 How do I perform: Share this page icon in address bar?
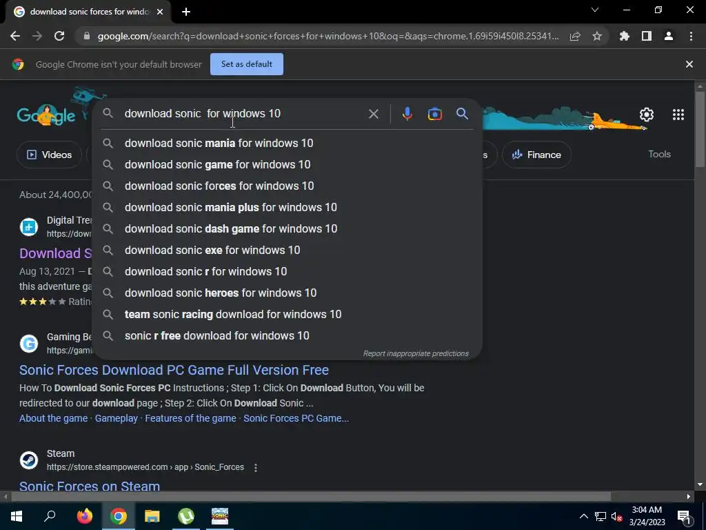(575, 36)
